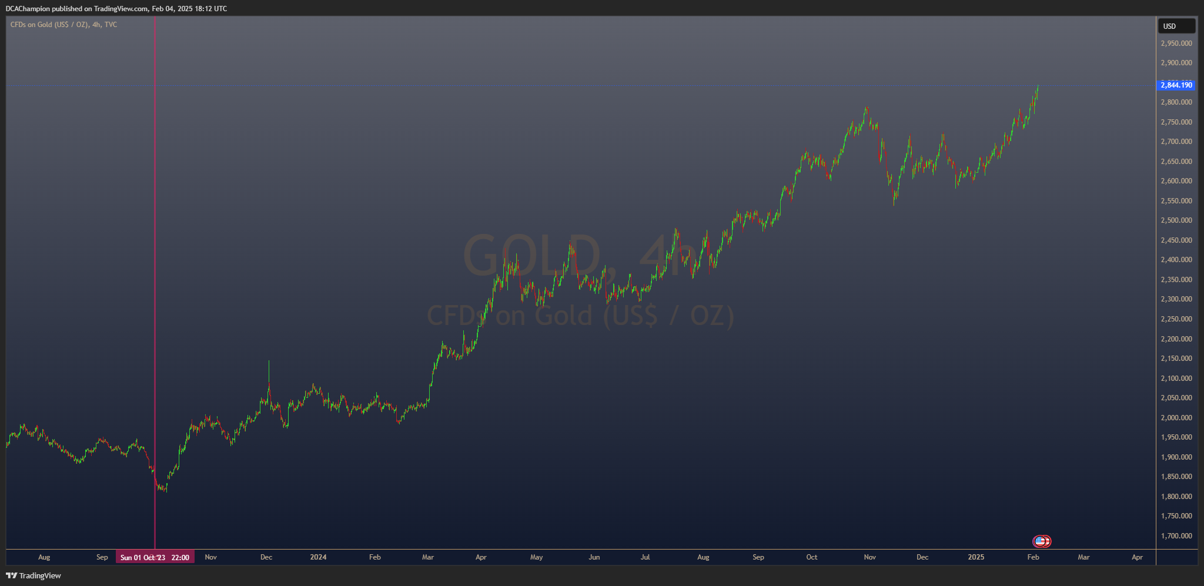Click the 'Feb' label right of '2024' on time axis

tap(375, 557)
